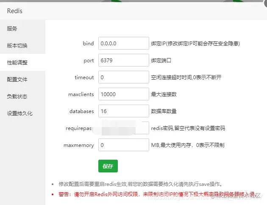The image size is (267, 205).
Task: Click the databases field label
Action: pos(82,111)
